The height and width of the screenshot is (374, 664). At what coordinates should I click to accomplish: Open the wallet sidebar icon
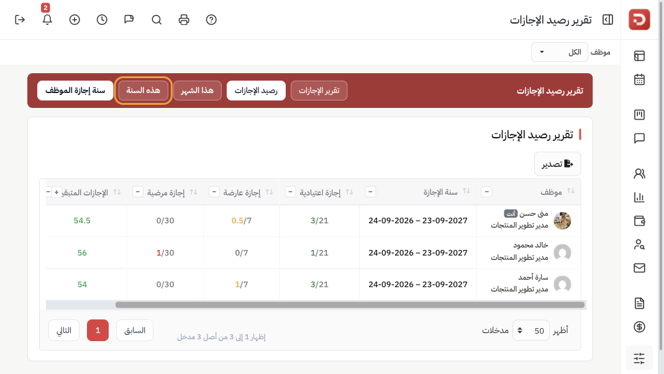coord(639,221)
